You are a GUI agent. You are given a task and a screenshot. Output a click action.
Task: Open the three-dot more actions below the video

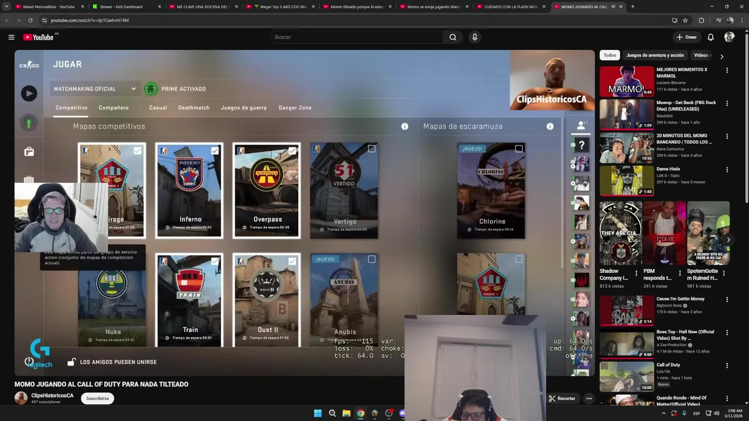tap(589, 398)
